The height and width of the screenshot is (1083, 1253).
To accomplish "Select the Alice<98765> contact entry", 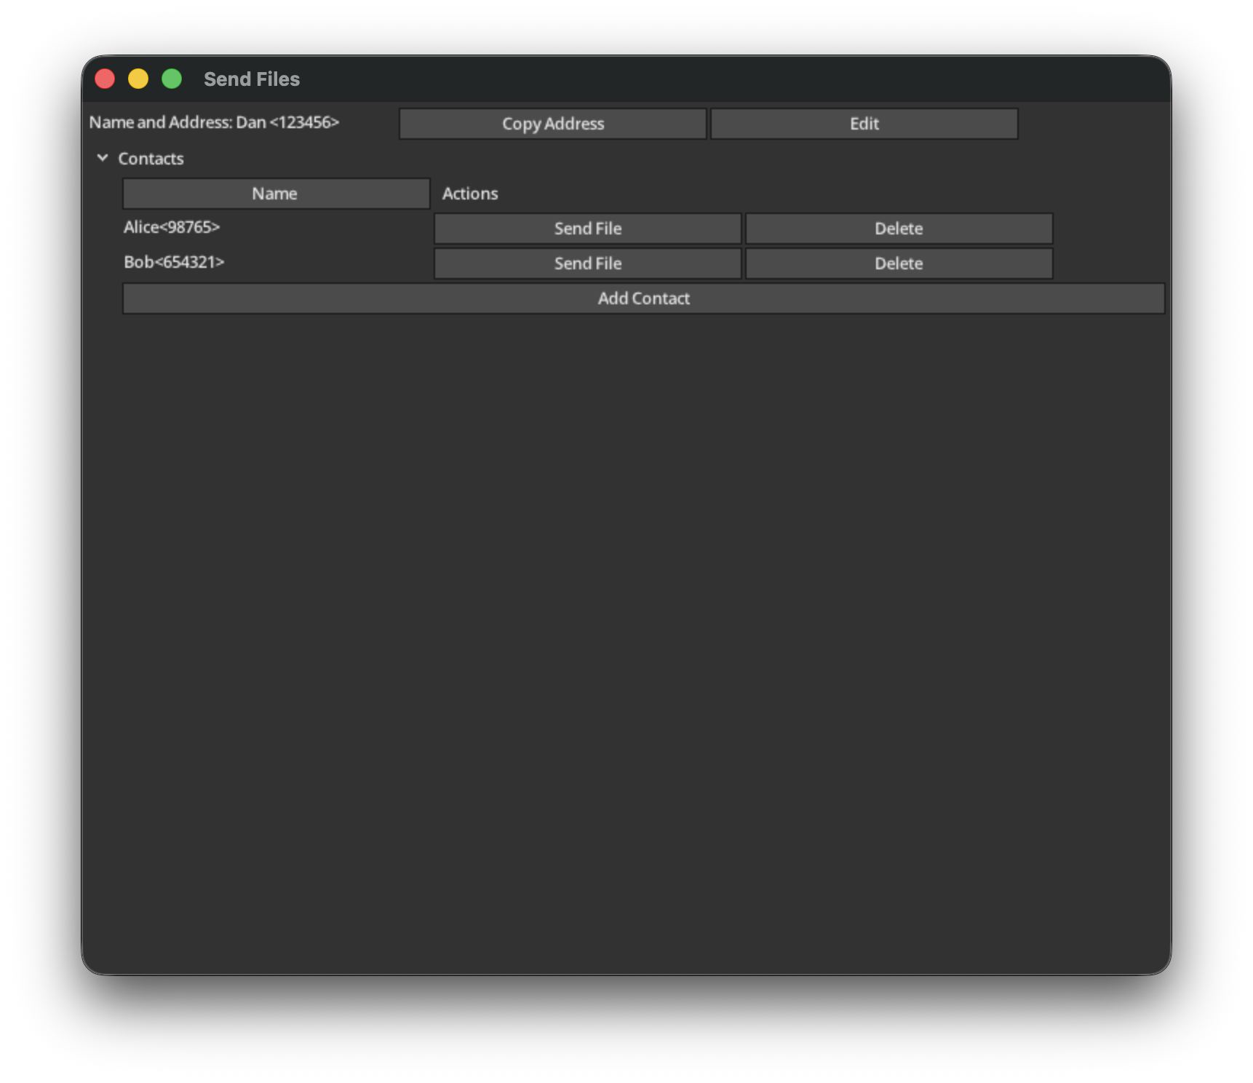I will pyautogui.click(x=172, y=227).
